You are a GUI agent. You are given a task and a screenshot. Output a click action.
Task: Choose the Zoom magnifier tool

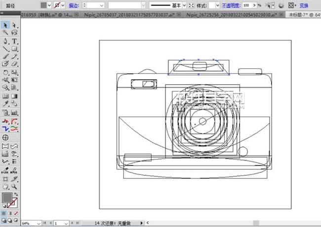(14, 187)
